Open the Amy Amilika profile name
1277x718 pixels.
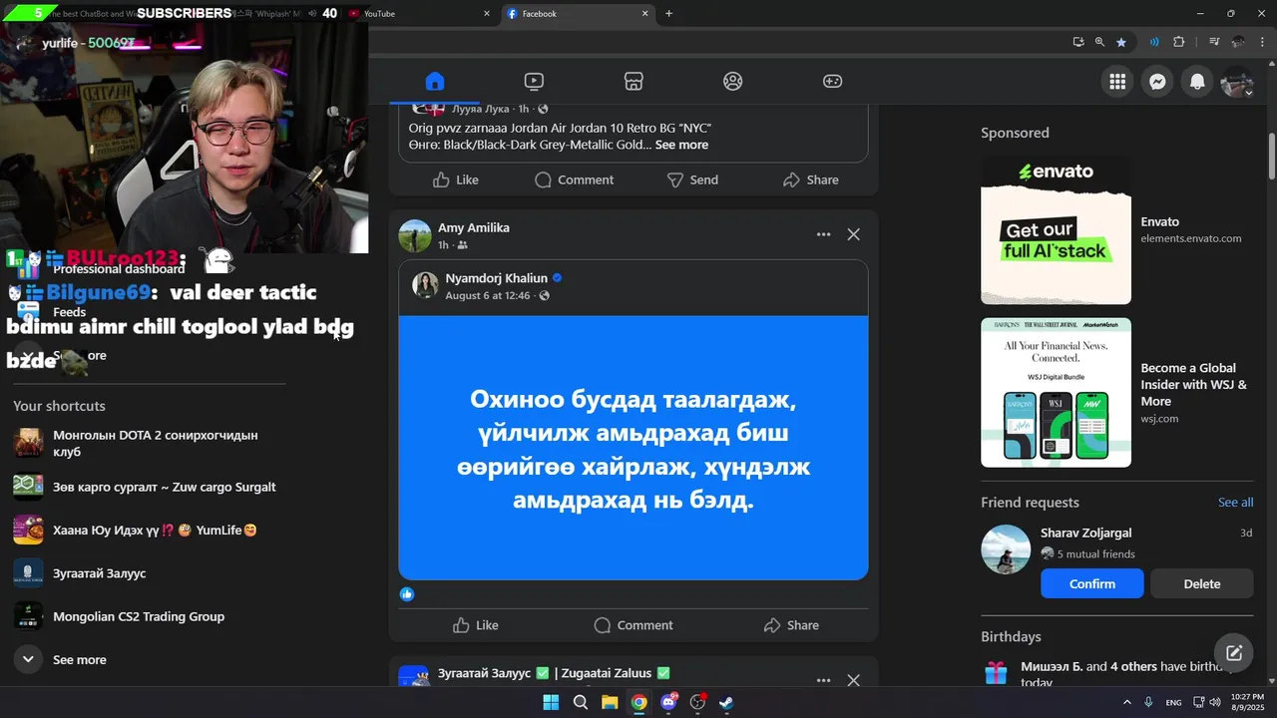point(473,227)
